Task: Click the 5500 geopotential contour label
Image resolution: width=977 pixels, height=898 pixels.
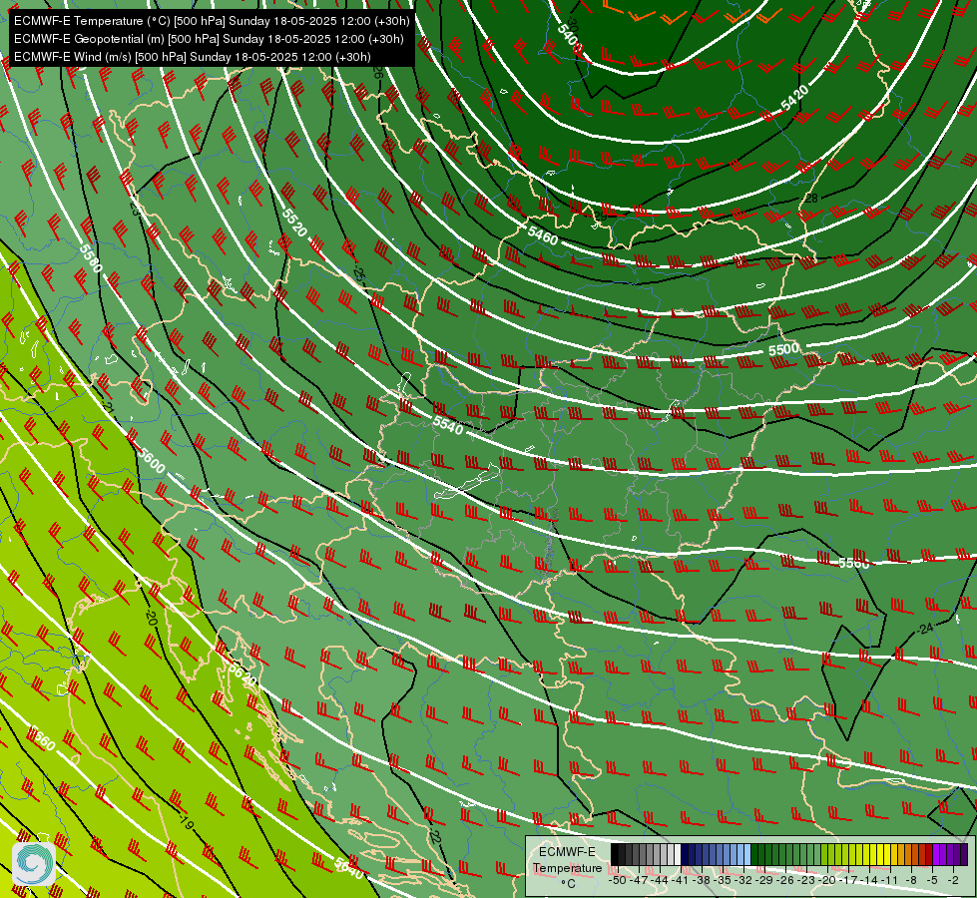Action: pyautogui.click(x=783, y=349)
